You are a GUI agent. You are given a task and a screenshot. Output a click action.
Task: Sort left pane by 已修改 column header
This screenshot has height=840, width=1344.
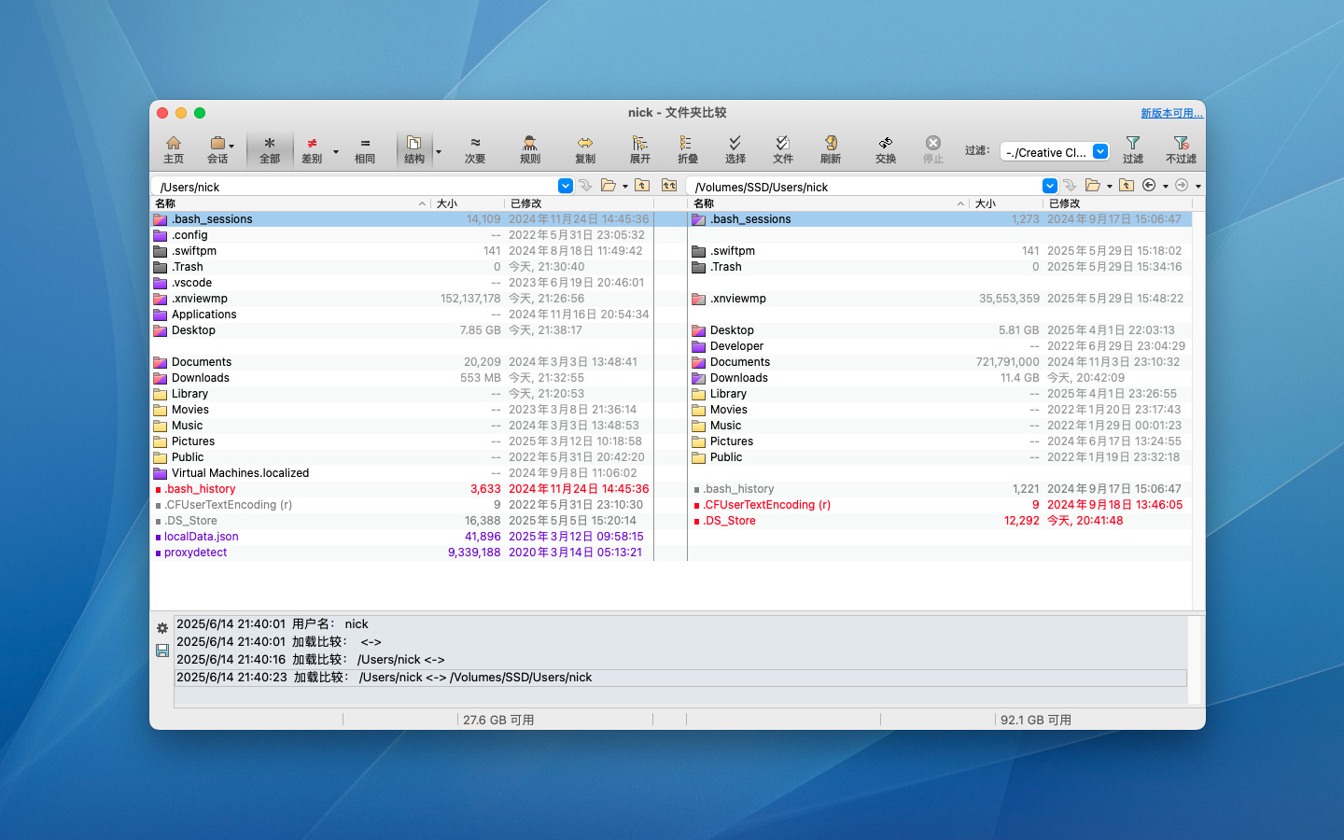(579, 203)
